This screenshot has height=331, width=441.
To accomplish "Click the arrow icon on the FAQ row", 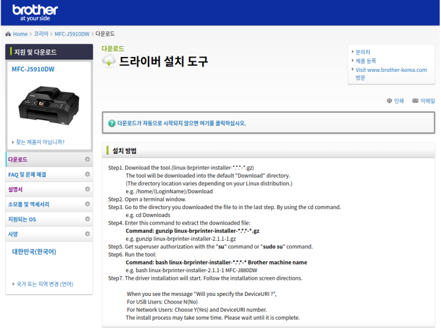I will pyautogui.click(x=88, y=174).
